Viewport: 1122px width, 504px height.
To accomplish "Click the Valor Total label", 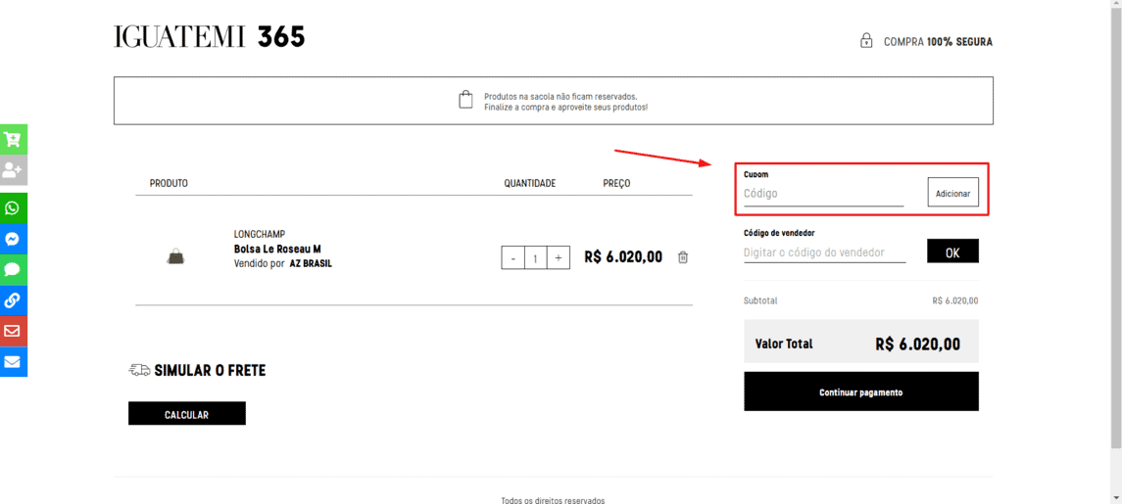I will 784,344.
